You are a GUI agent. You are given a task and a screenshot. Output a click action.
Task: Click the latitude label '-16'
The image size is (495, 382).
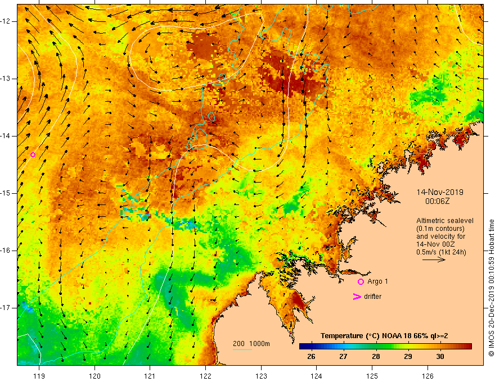tap(6, 251)
